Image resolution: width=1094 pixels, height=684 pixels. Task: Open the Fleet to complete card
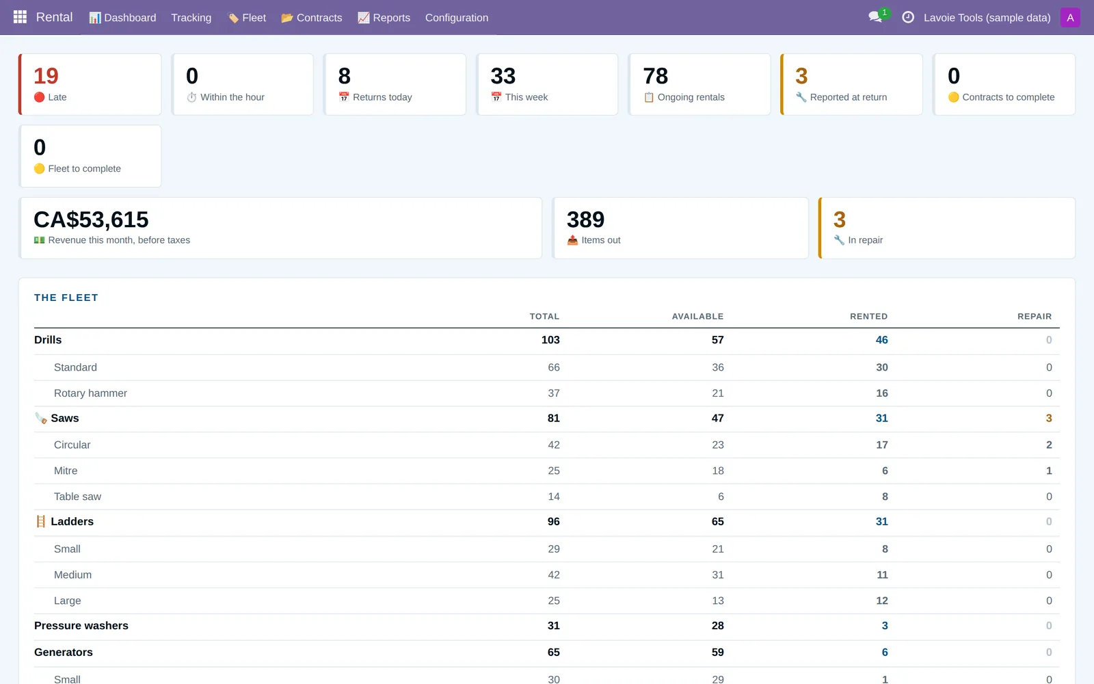point(90,156)
